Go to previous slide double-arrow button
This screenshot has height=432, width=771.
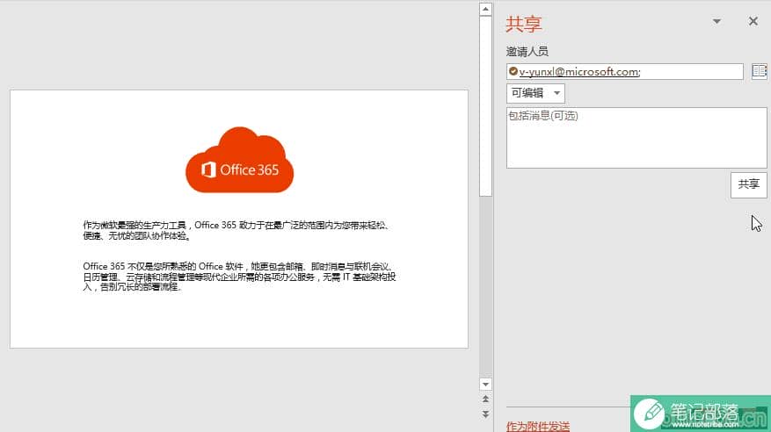coord(485,400)
